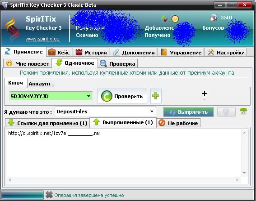256x201 pixels.
Task: Click the grey X status icon
Action: click(49, 195)
